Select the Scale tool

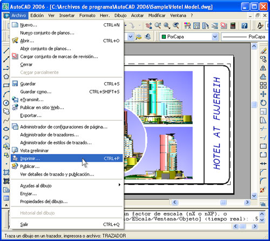pyautogui.click(x=263, y=111)
